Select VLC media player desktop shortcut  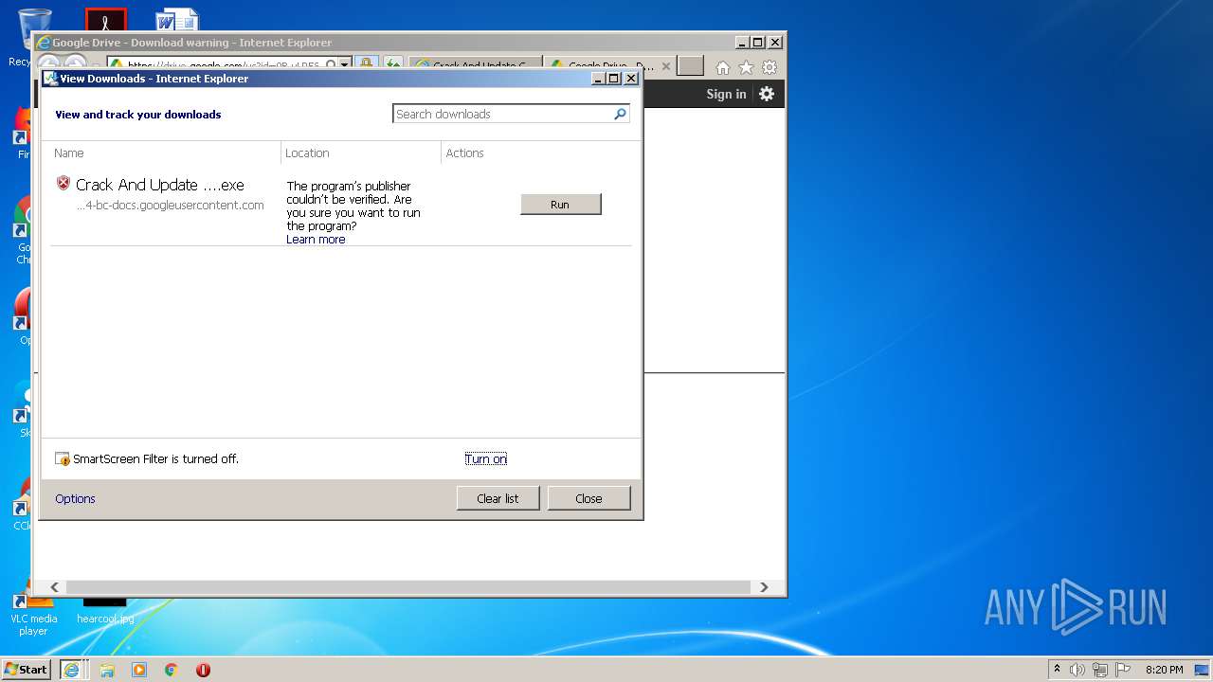[x=33, y=611]
